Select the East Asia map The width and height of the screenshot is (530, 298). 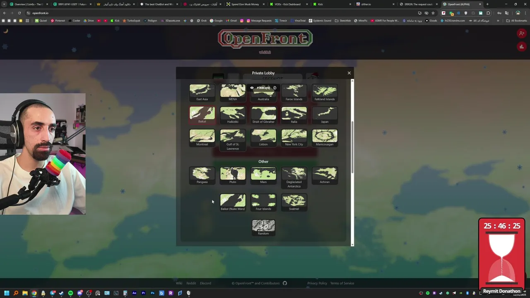[202, 93]
